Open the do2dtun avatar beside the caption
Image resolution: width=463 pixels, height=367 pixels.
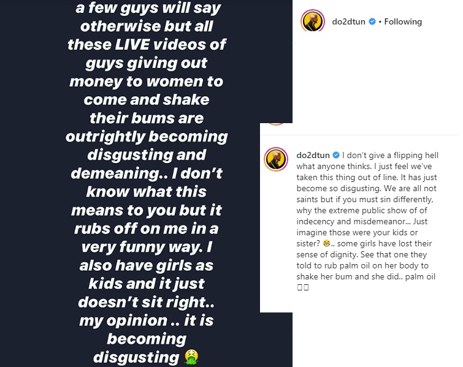276,159
